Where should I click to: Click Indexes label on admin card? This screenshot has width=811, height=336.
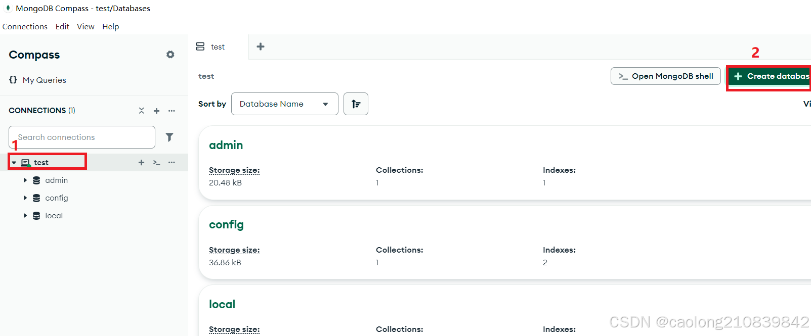coord(559,170)
